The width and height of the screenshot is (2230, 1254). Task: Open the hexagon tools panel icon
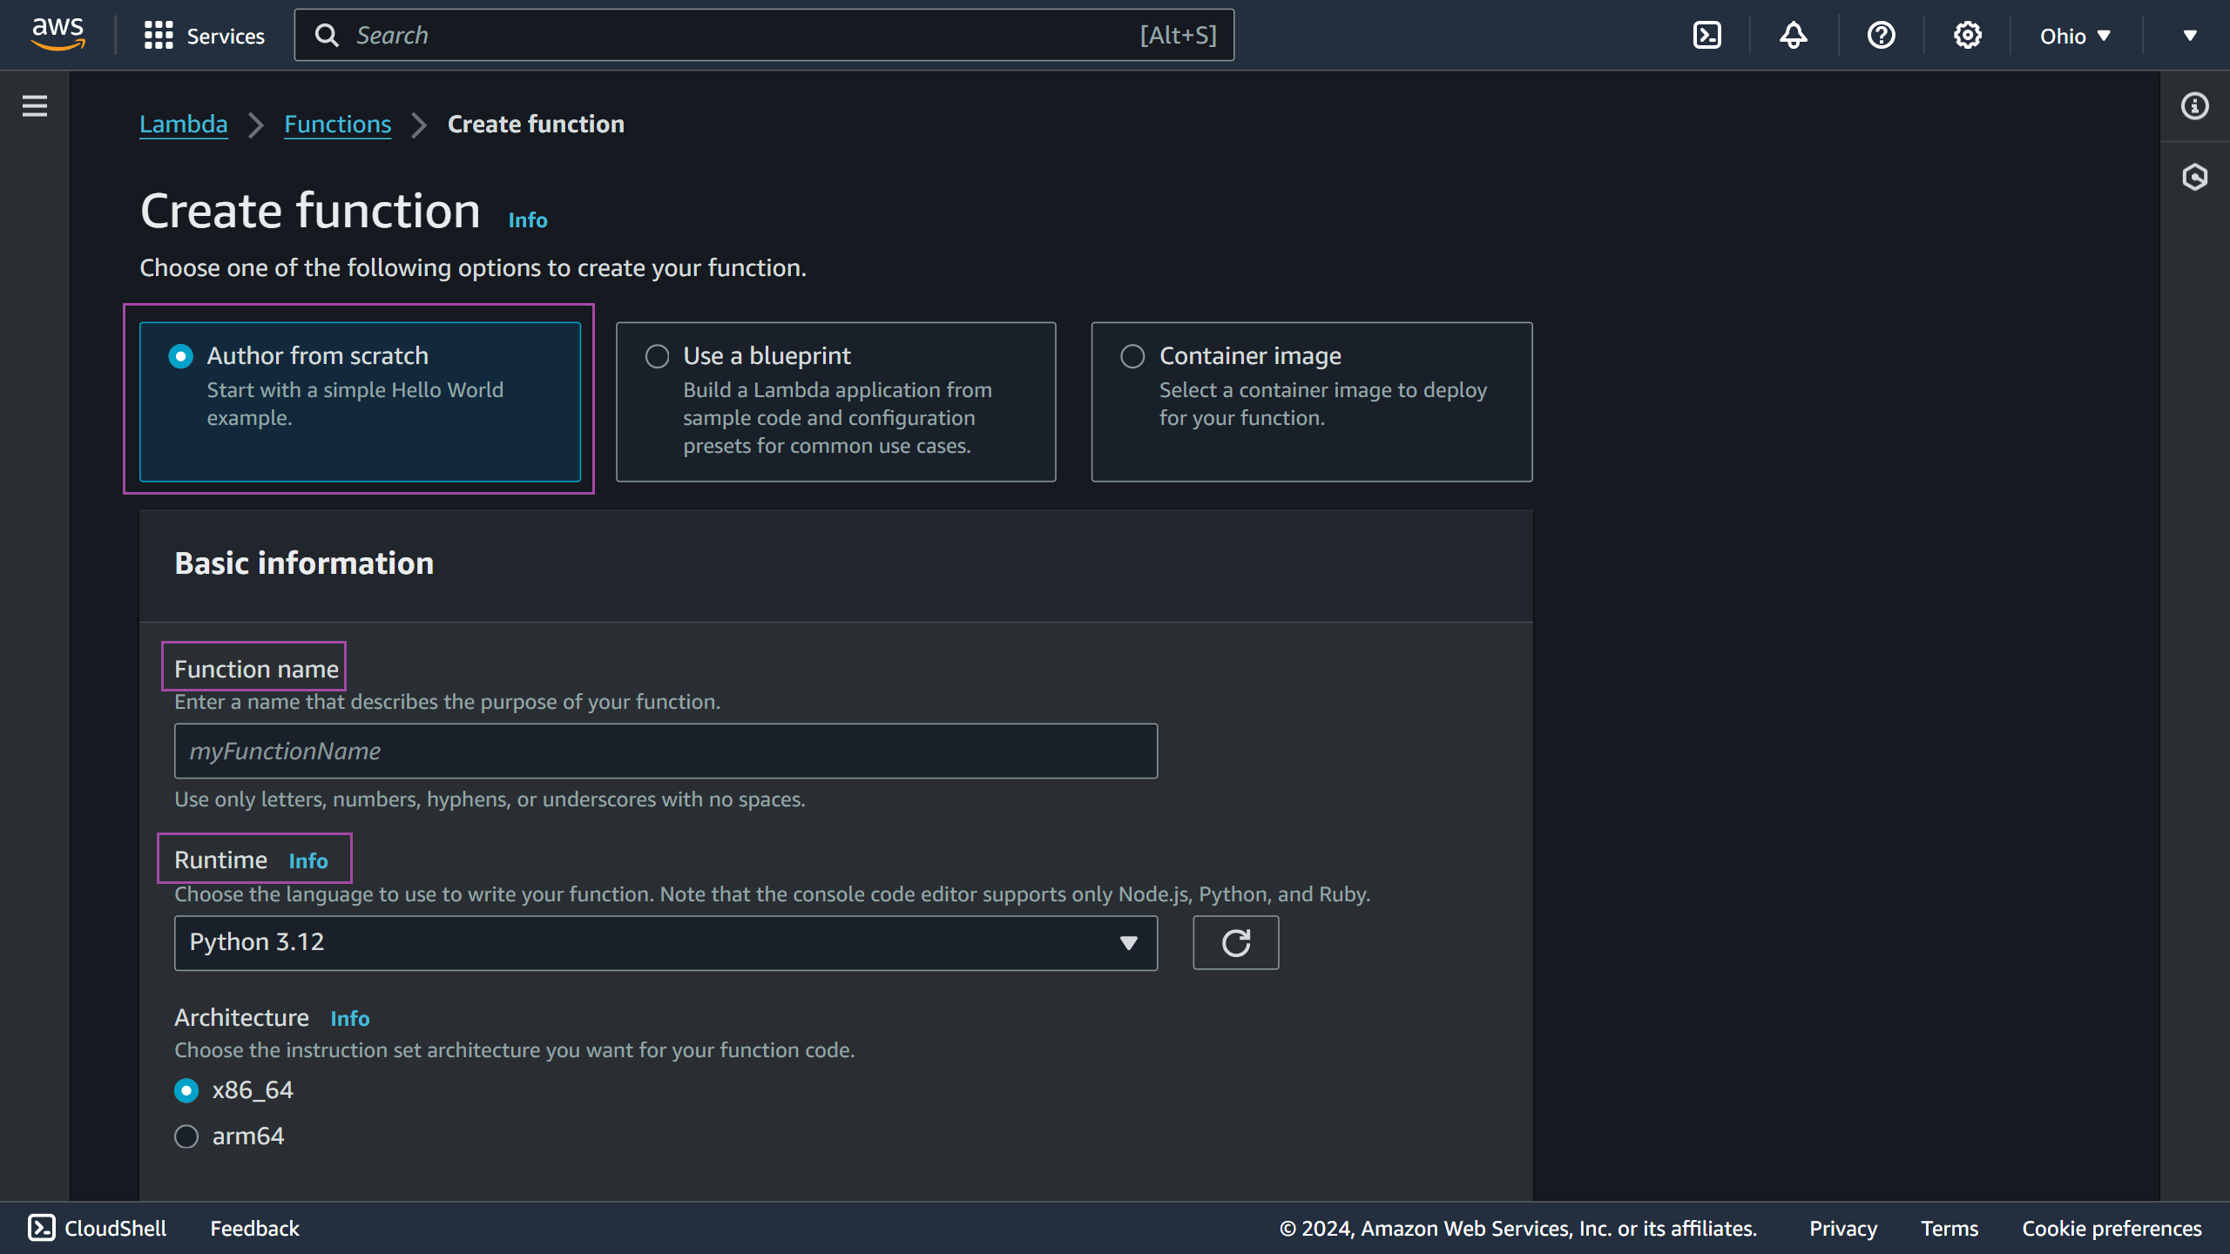click(2195, 177)
